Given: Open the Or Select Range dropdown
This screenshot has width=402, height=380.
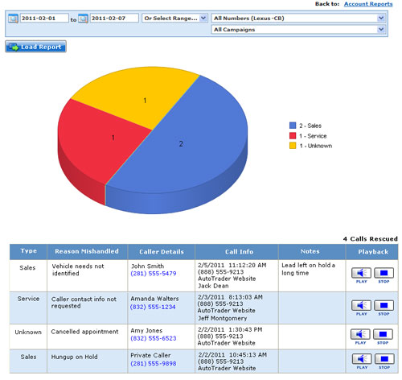Looking at the screenshot, I should point(174,19).
